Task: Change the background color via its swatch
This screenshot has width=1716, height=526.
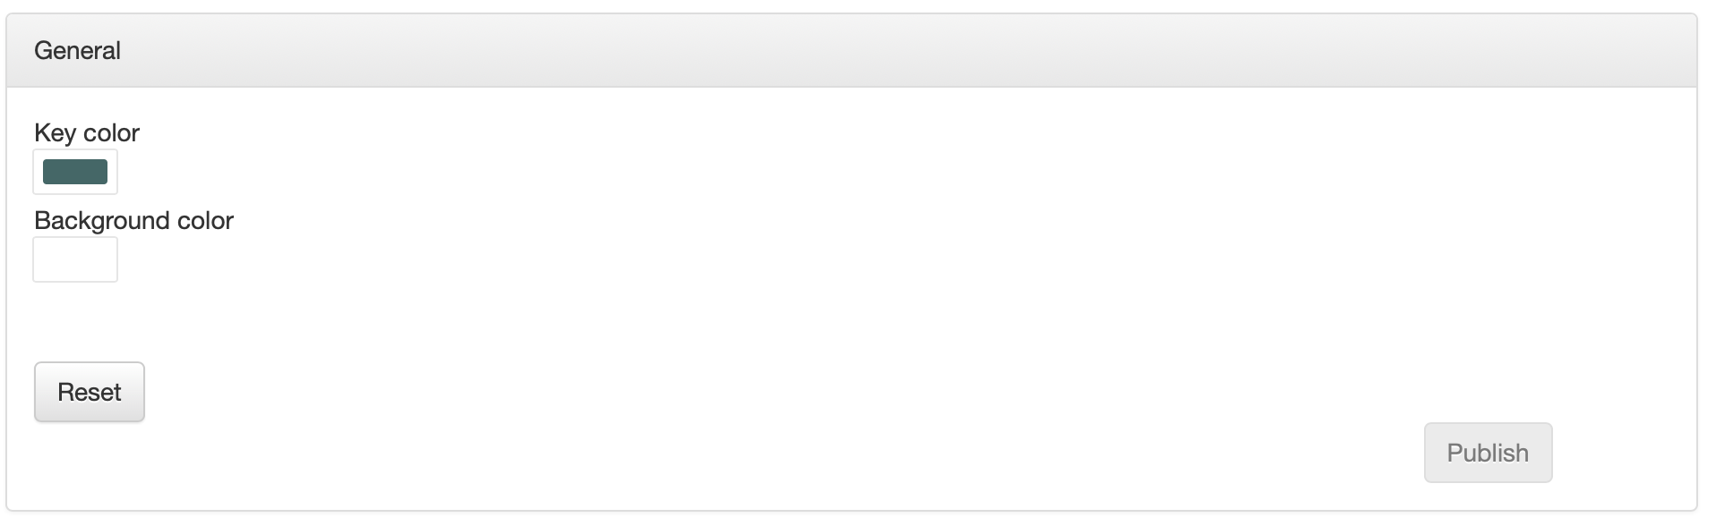Action: point(75,259)
